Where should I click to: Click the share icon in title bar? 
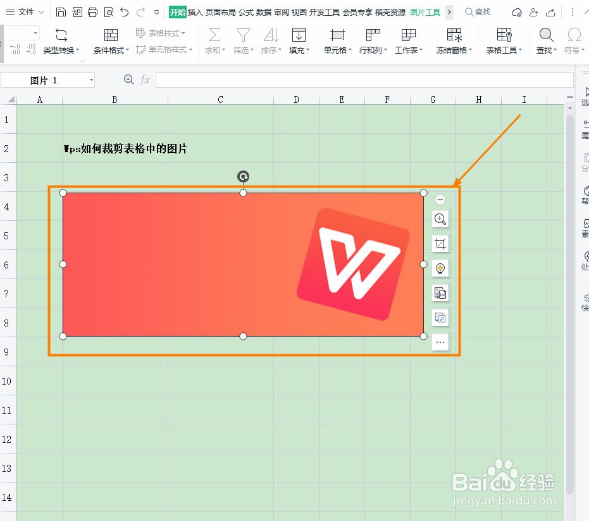point(550,13)
